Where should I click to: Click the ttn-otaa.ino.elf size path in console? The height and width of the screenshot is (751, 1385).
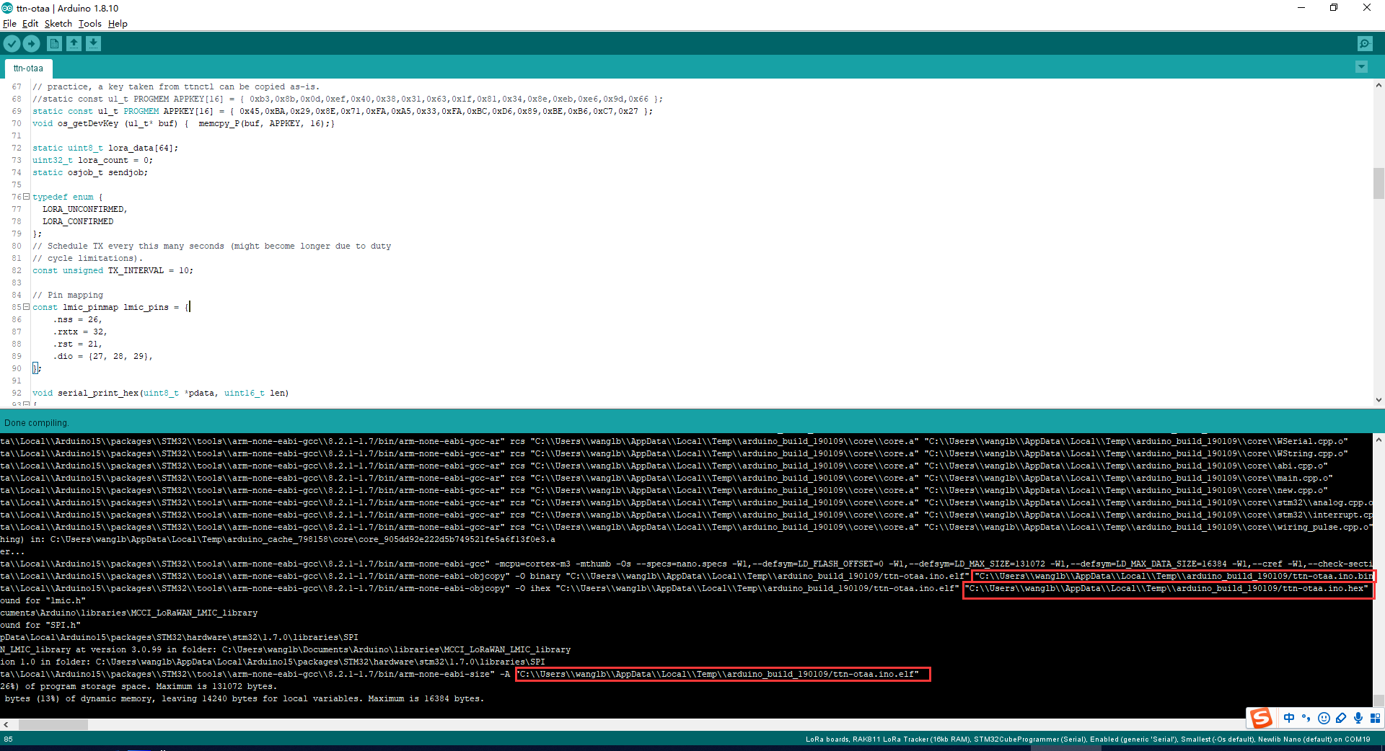click(x=724, y=674)
